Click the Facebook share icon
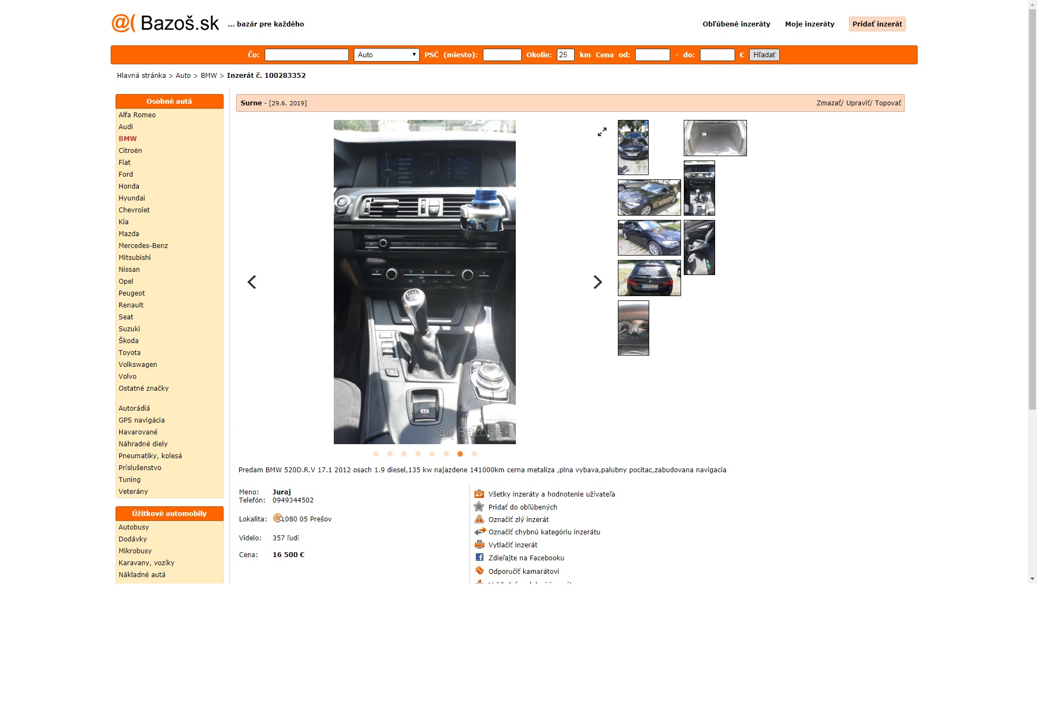This screenshot has width=1037, height=710. tap(479, 557)
